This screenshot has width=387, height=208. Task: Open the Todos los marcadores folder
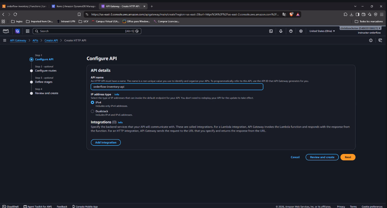[369, 21]
